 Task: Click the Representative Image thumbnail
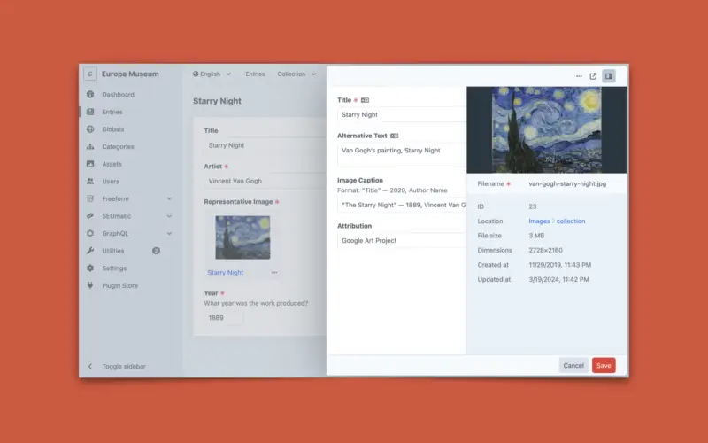[x=242, y=237]
